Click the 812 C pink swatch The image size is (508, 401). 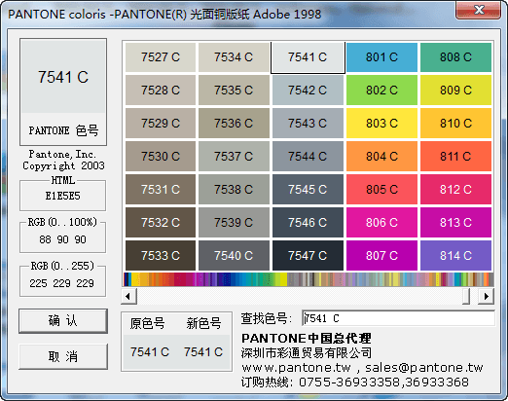455,190
